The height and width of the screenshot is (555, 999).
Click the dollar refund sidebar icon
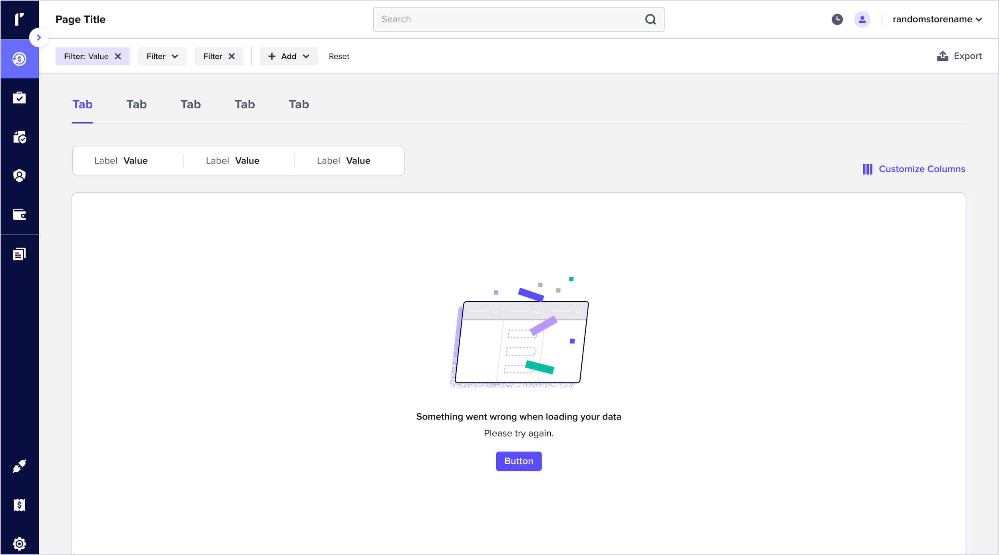19,59
